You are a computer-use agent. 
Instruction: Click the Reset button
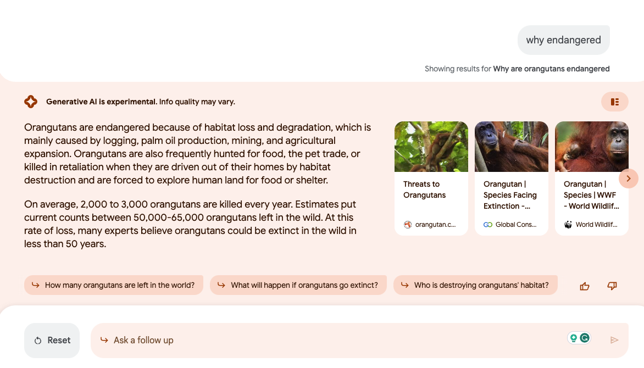52,340
